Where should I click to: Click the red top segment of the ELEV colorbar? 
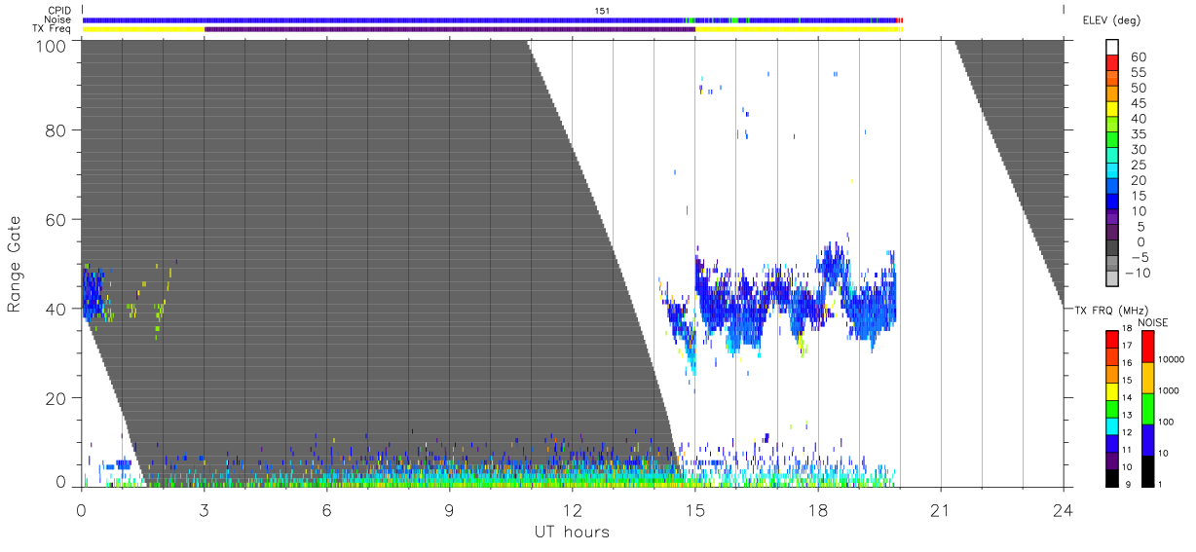point(1112,64)
